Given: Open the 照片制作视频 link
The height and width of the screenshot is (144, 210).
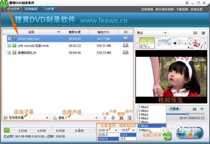Looking at the screenshot, I should pyautogui.click(x=164, y=9).
